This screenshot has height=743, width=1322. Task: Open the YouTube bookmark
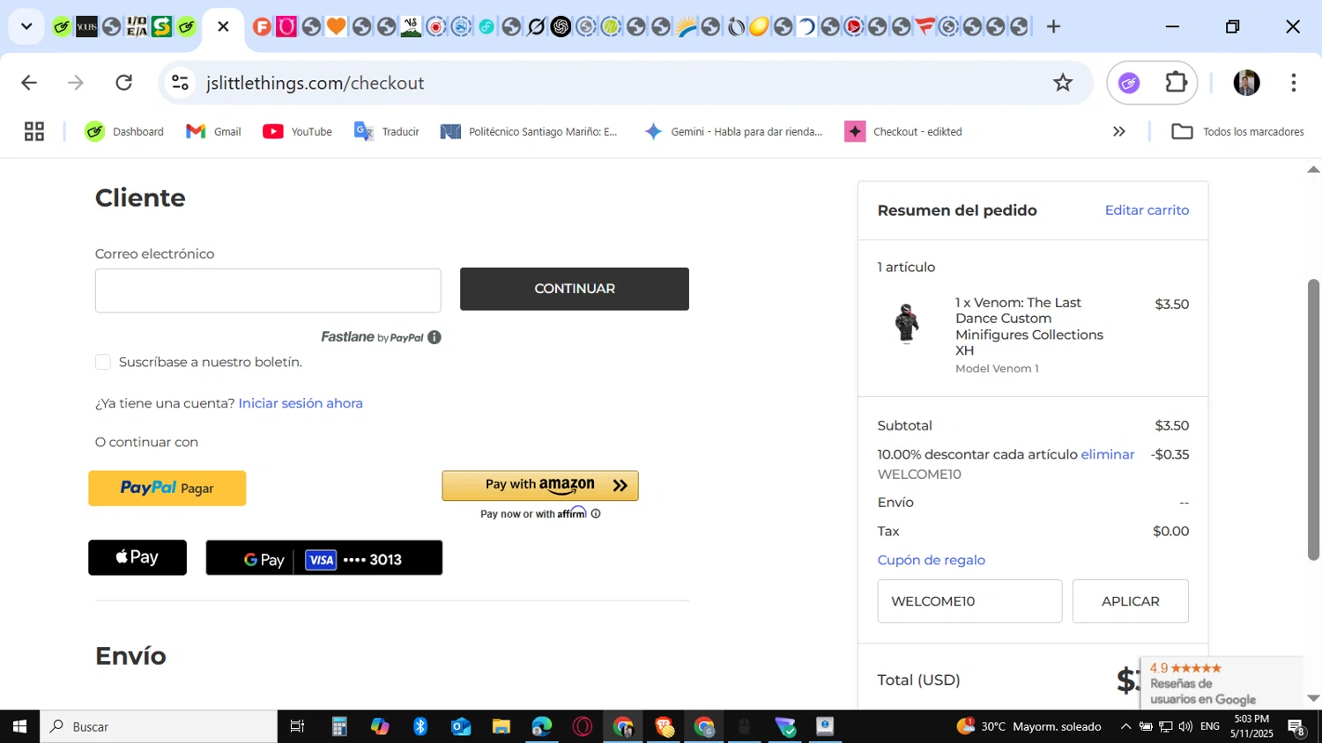[x=298, y=131]
